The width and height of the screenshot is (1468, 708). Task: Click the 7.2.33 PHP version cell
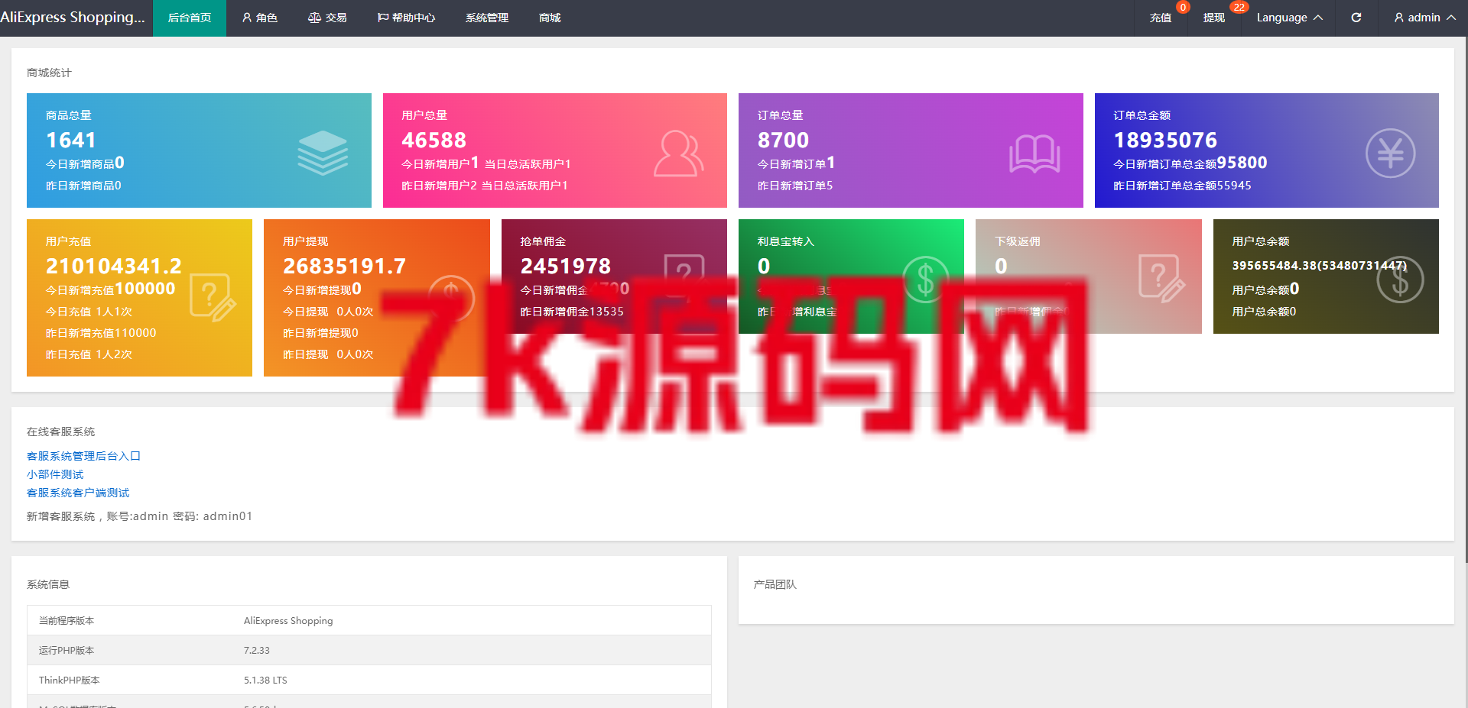257,651
